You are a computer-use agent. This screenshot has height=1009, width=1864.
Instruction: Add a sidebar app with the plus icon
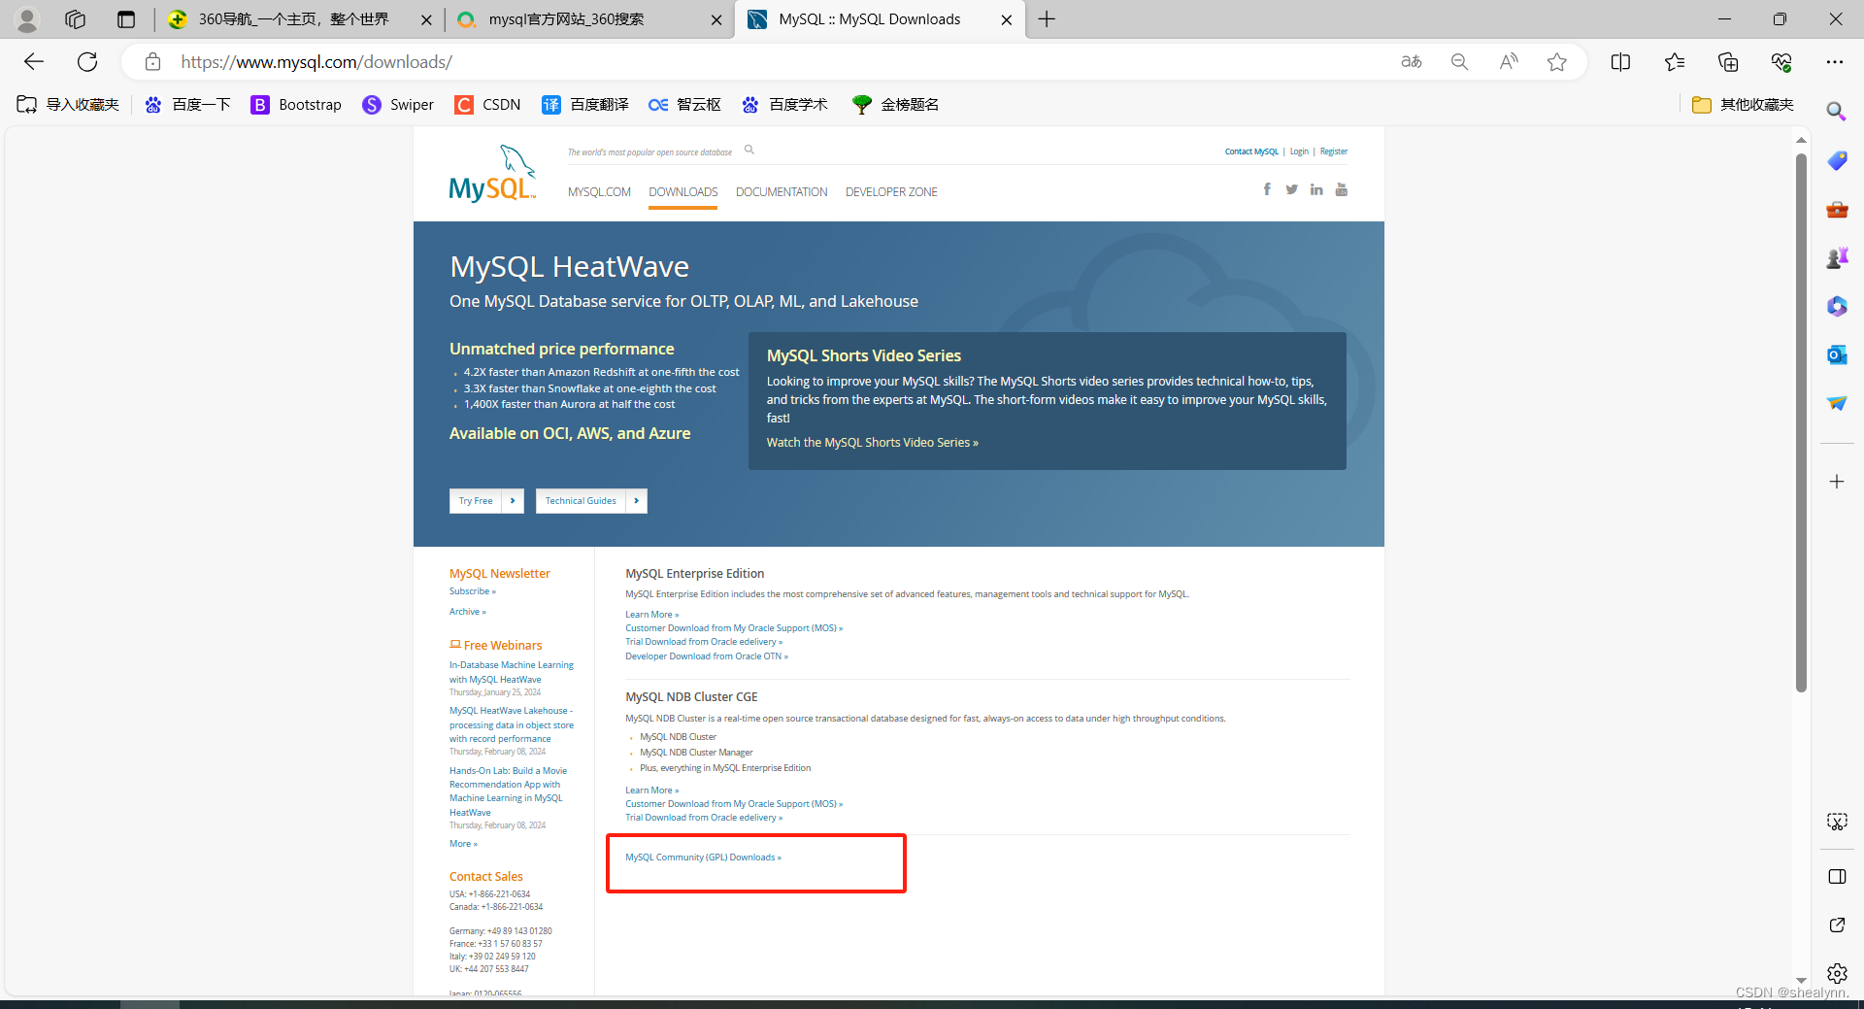click(1837, 482)
